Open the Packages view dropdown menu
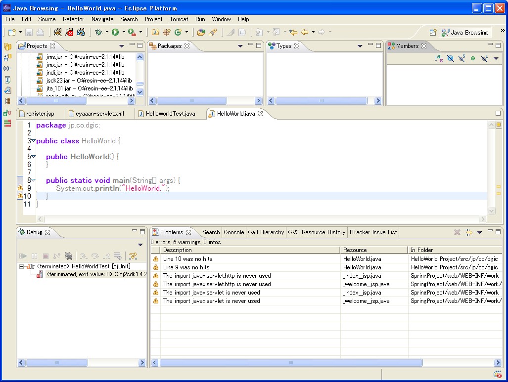Viewport: 508px width, 382px height. point(240,46)
